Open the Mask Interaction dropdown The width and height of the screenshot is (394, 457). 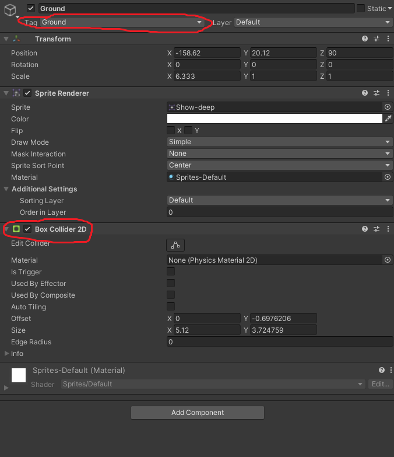(280, 154)
